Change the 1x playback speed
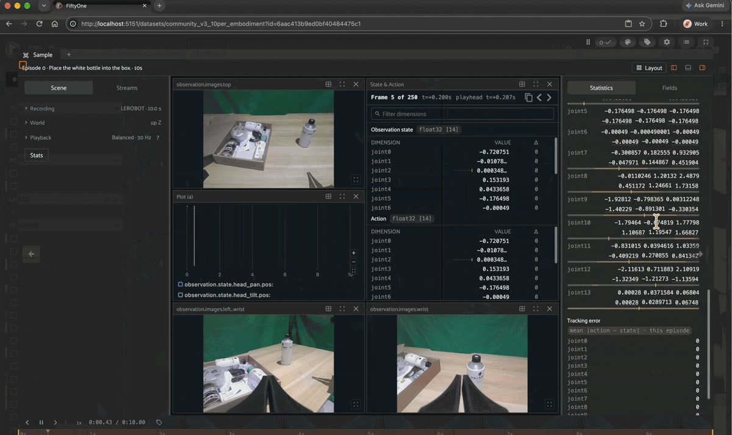The image size is (732, 435). click(x=79, y=422)
